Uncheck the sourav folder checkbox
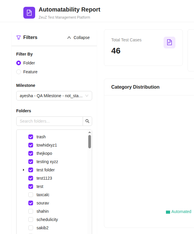Screen dimensions: 194x234 click(31, 203)
